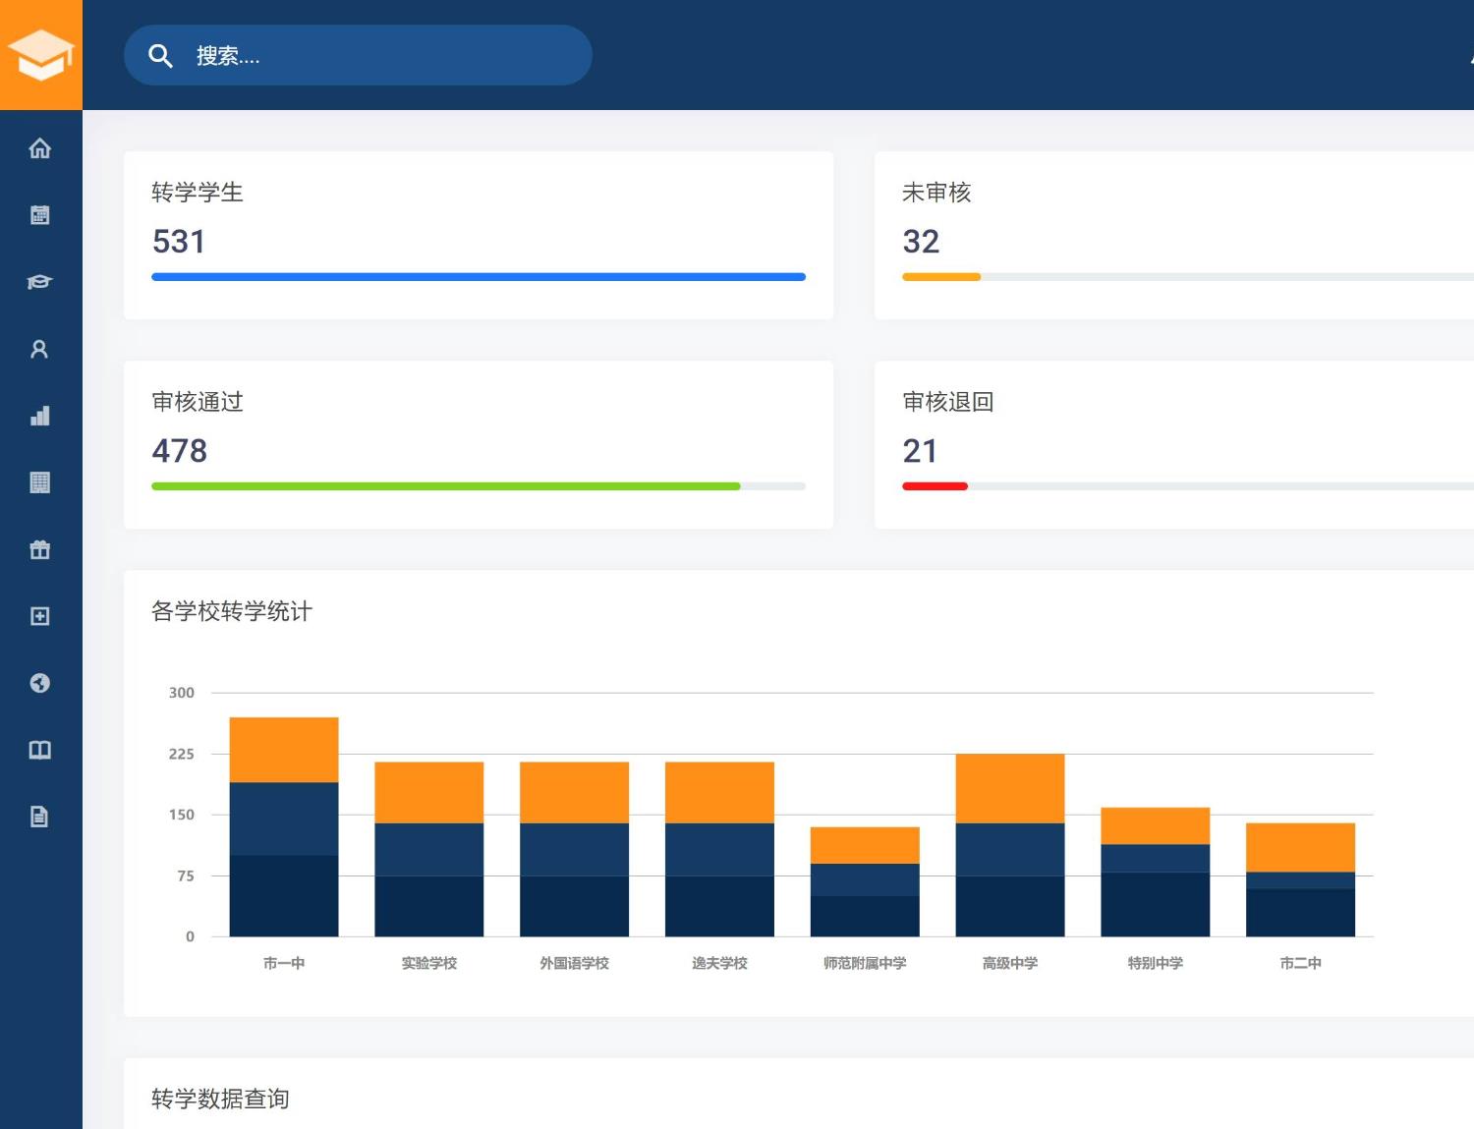Select the 478 approved count
This screenshot has width=1474, height=1129.
coord(180,451)
